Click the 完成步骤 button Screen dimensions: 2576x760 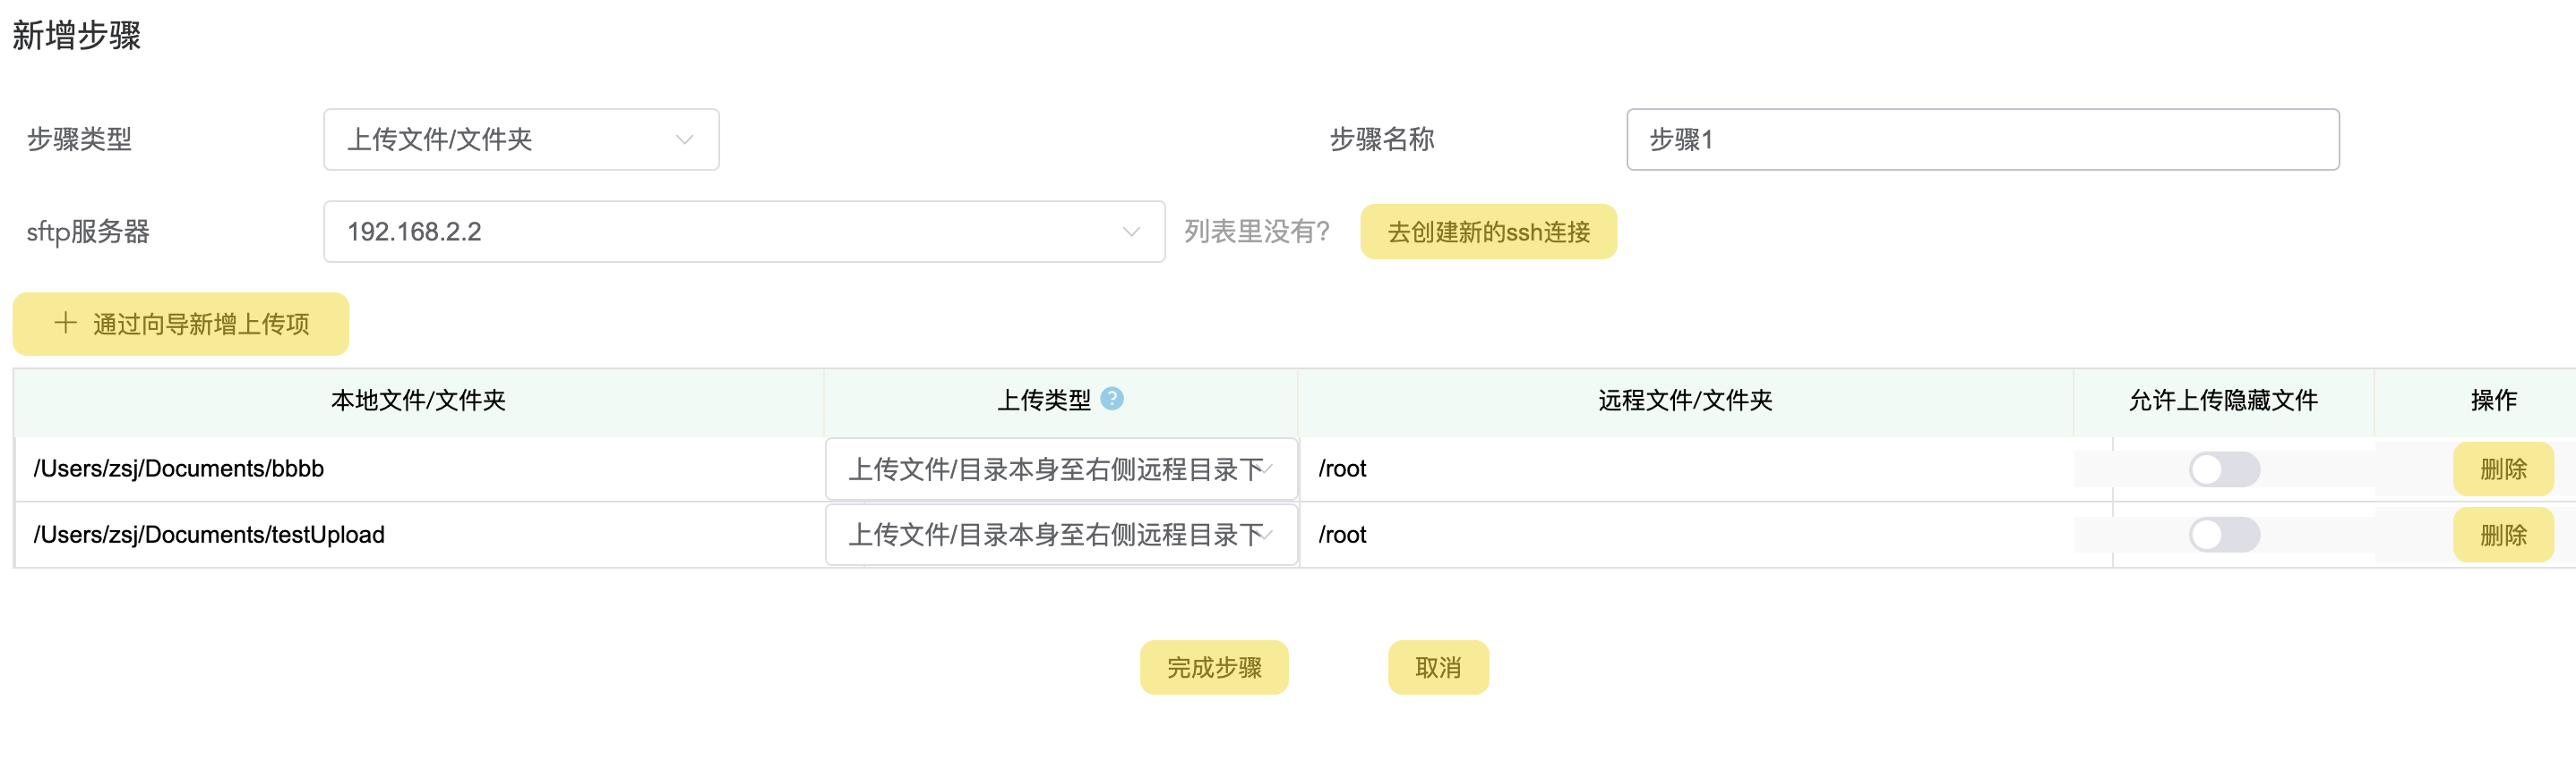[x=1213, y=667]
